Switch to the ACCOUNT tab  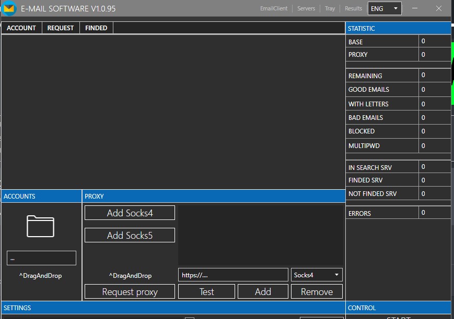(x=21, y=28)
